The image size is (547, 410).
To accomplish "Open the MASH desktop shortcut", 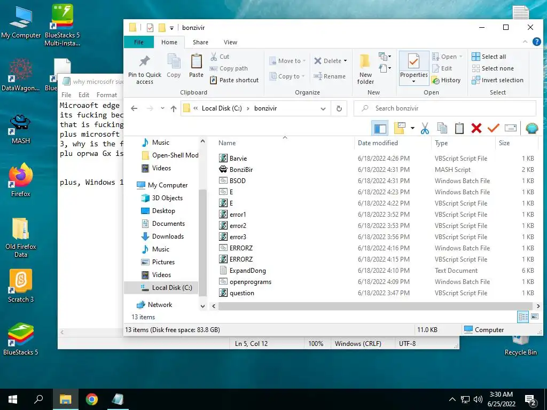I will [21, 129].
